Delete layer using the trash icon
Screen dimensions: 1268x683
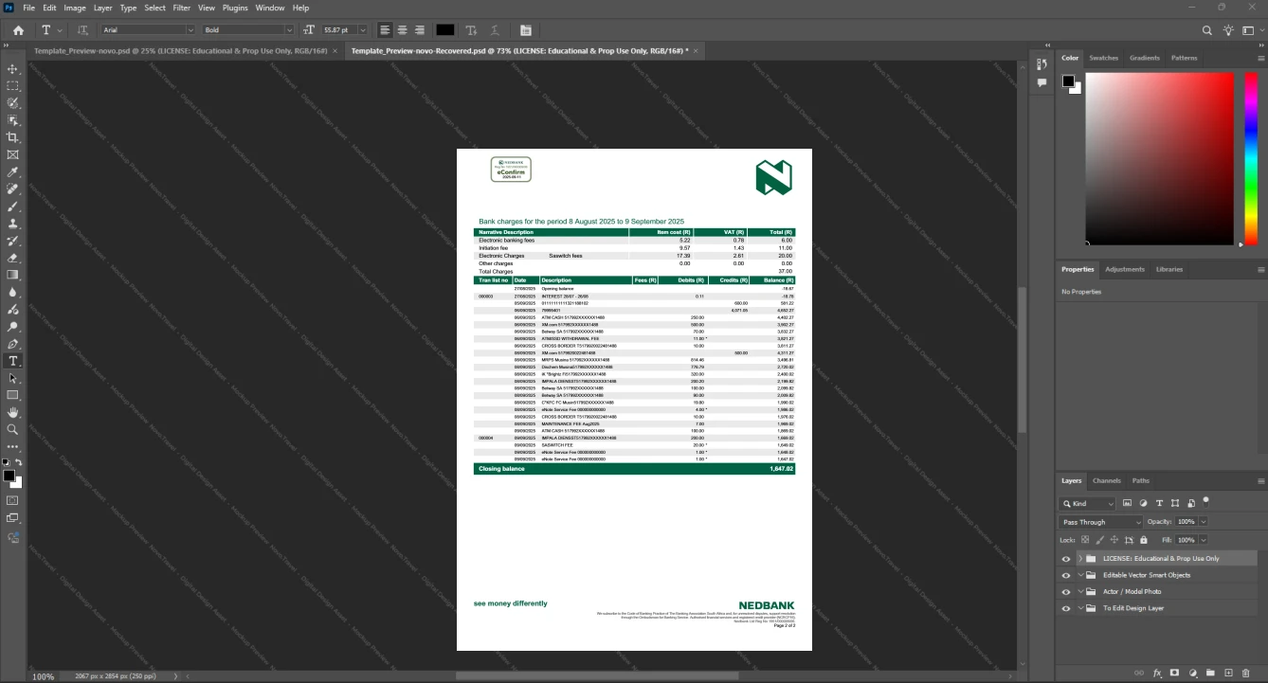click(1246, 673)
